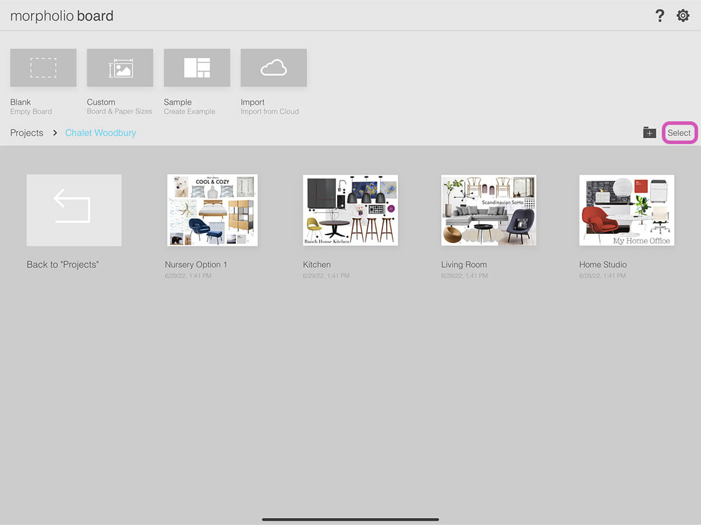Open the Nursery Option 1 board thumbnail
The height and width of the screenshot is (525, 701).
pos(212,210)
